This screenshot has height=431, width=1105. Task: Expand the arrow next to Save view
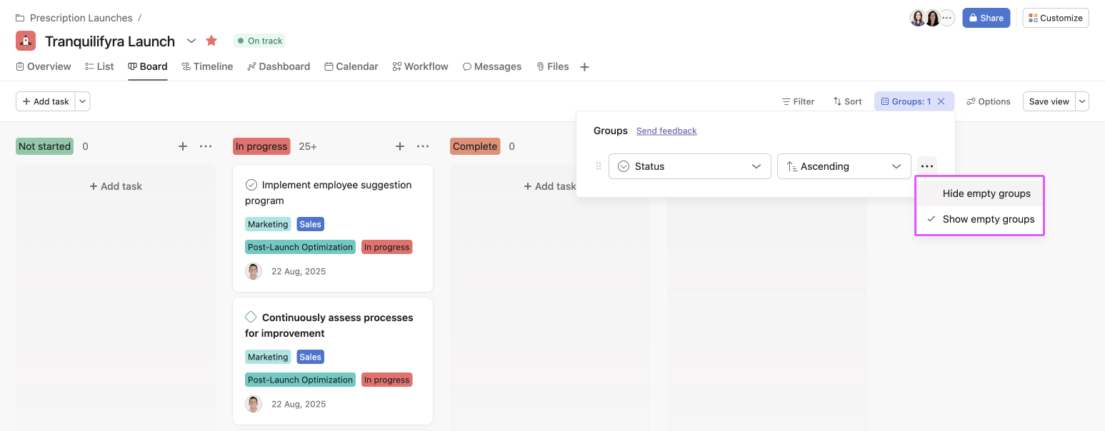(1082, 101)
